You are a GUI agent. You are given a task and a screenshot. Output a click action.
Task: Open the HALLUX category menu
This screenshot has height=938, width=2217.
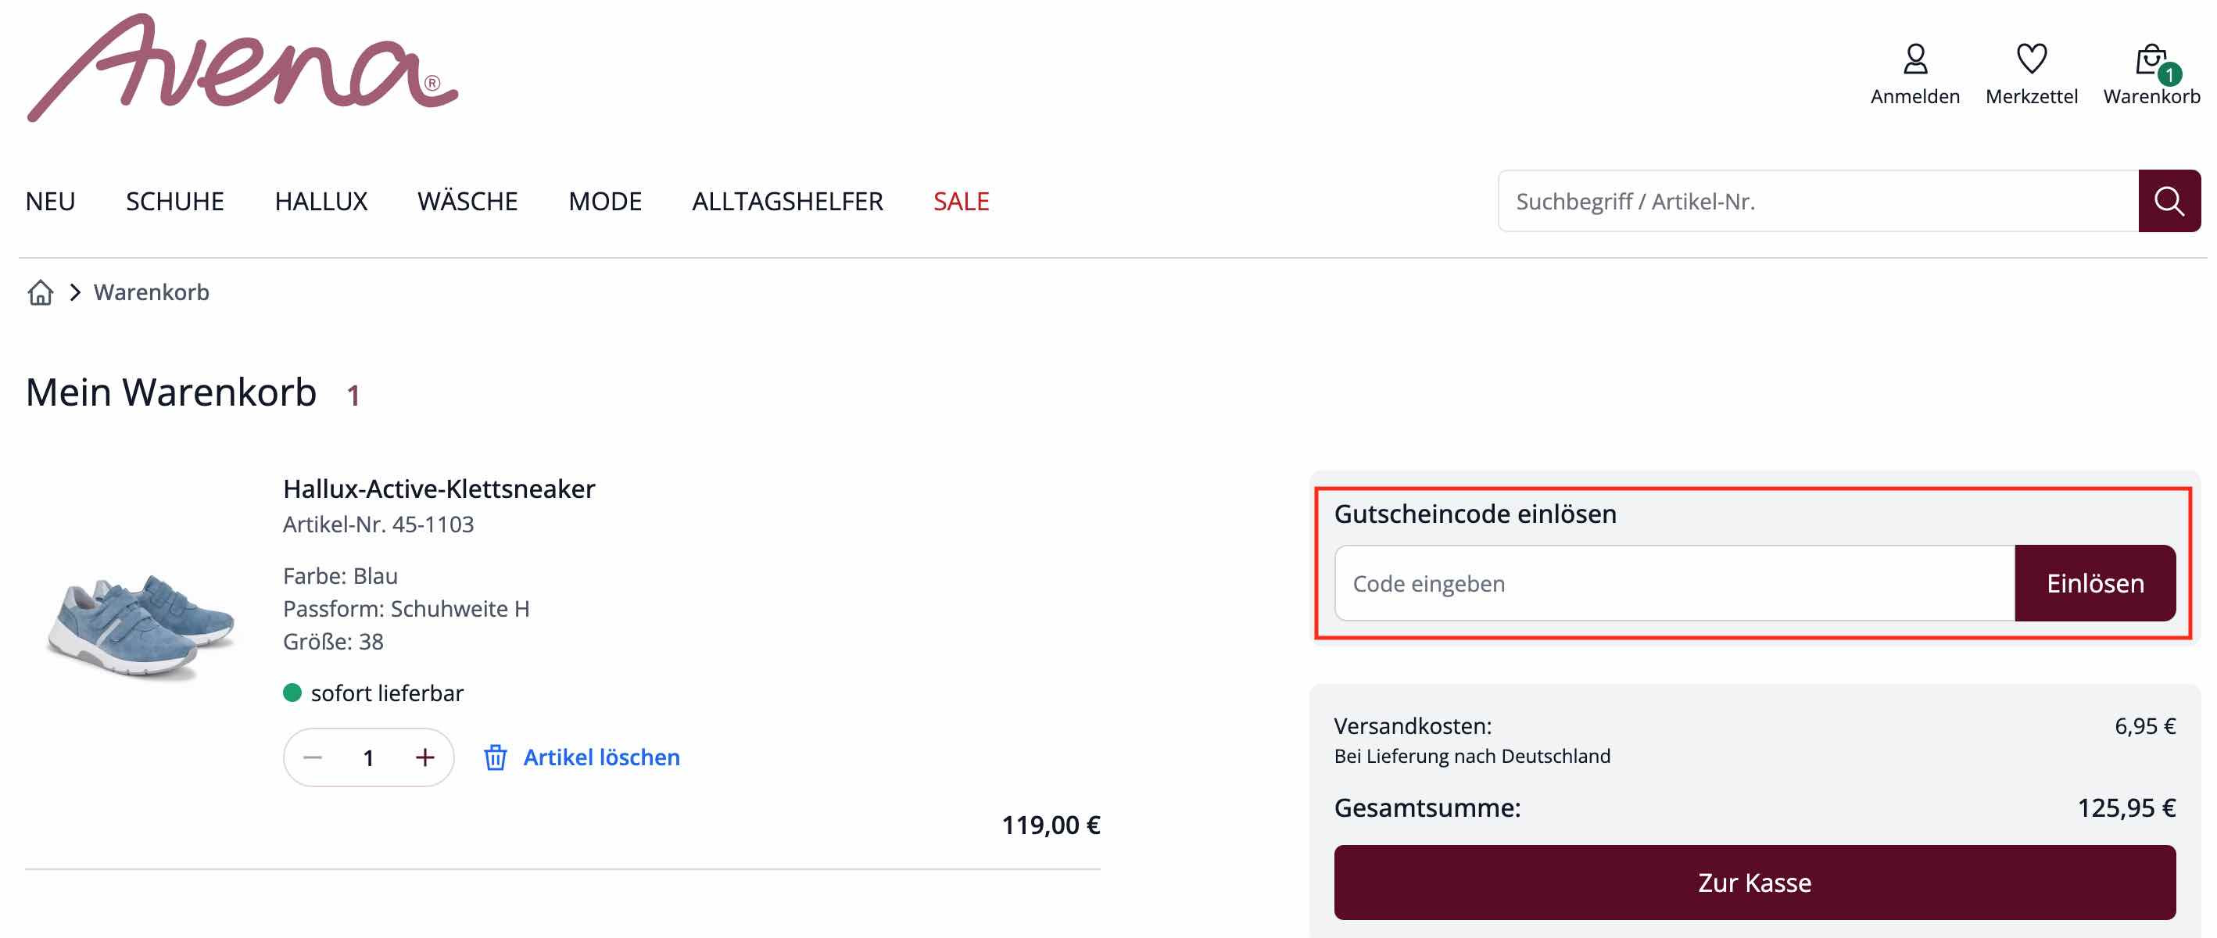coord(321,202)
